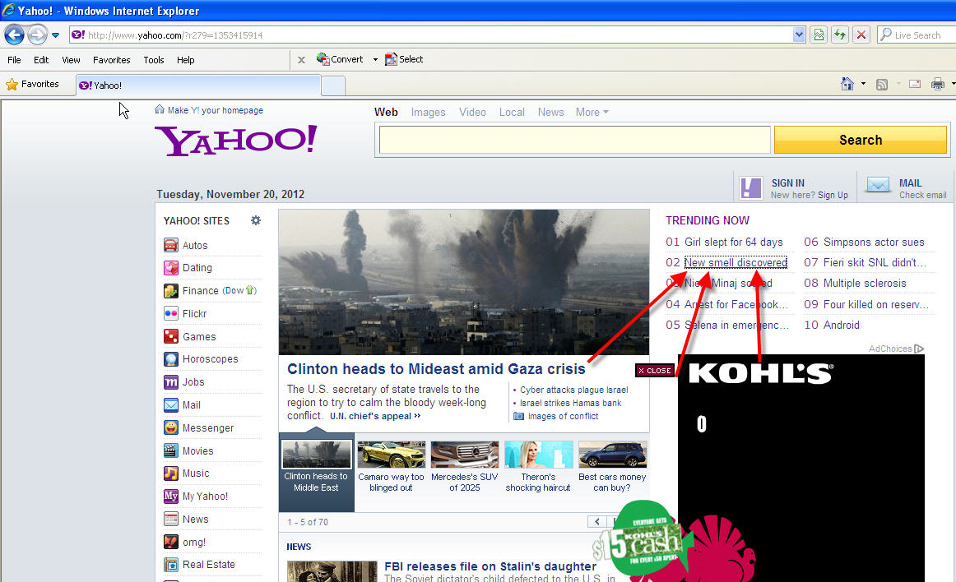Go back with the browser Back arrow
Screen dimensions: 956x582
[x=15, y=35]
